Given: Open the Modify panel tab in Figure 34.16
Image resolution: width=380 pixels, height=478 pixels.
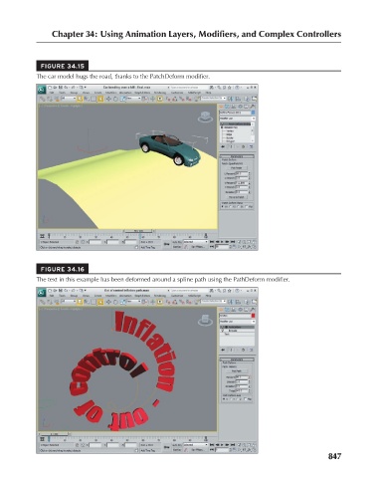Looking at the screenshot, I should tap(228, 310).
